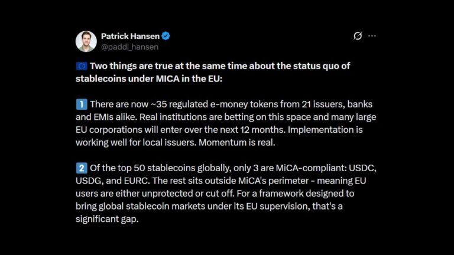454x255 pixels.
Task: Open Patrick Hansen's profile avatar
Action: [86, 41]
